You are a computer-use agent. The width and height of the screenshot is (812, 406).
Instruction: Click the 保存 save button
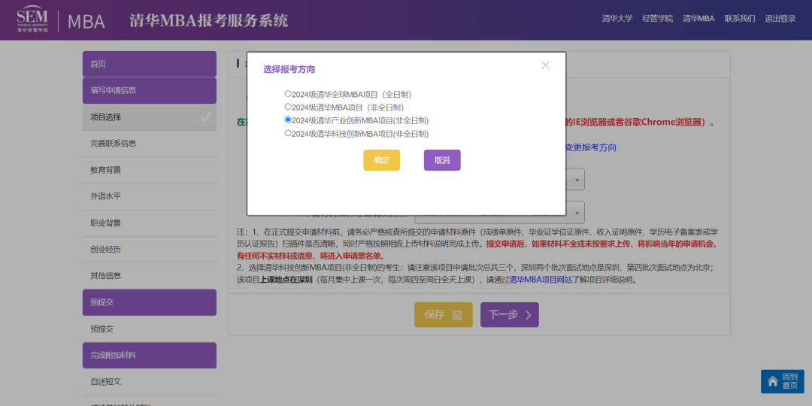444,315
